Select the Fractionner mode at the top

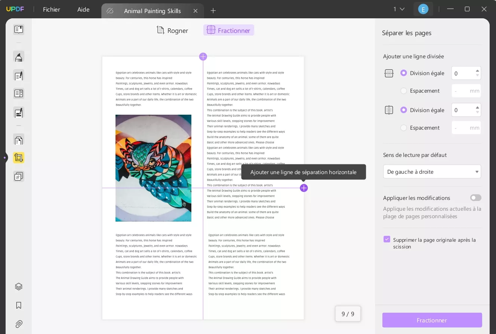(229, 30)
